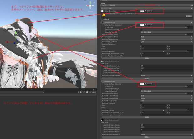Viewport: 194px width, 139px height.
Task: Click the eyedropper next to _Color2nd swatch
Action: pos(145,25)
